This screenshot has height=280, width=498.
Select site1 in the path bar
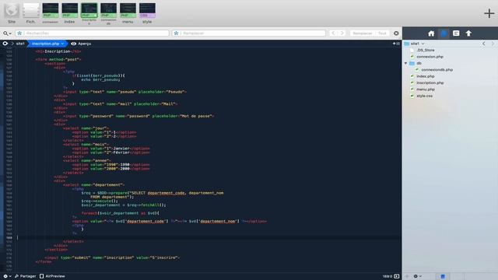pos(20,44)
